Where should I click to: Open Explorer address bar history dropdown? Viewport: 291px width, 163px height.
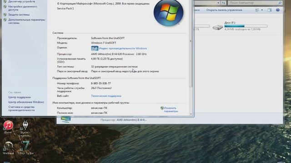click(x=218, y=3)
